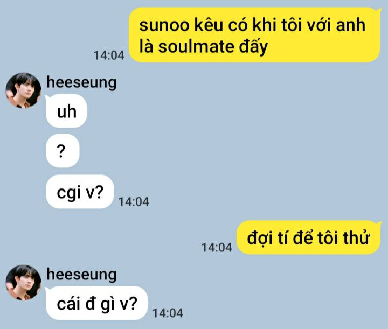388x329 pixels.
Task: Click the 14:04 timestamp next to cgi v?
Action: [x=134, y=202]
